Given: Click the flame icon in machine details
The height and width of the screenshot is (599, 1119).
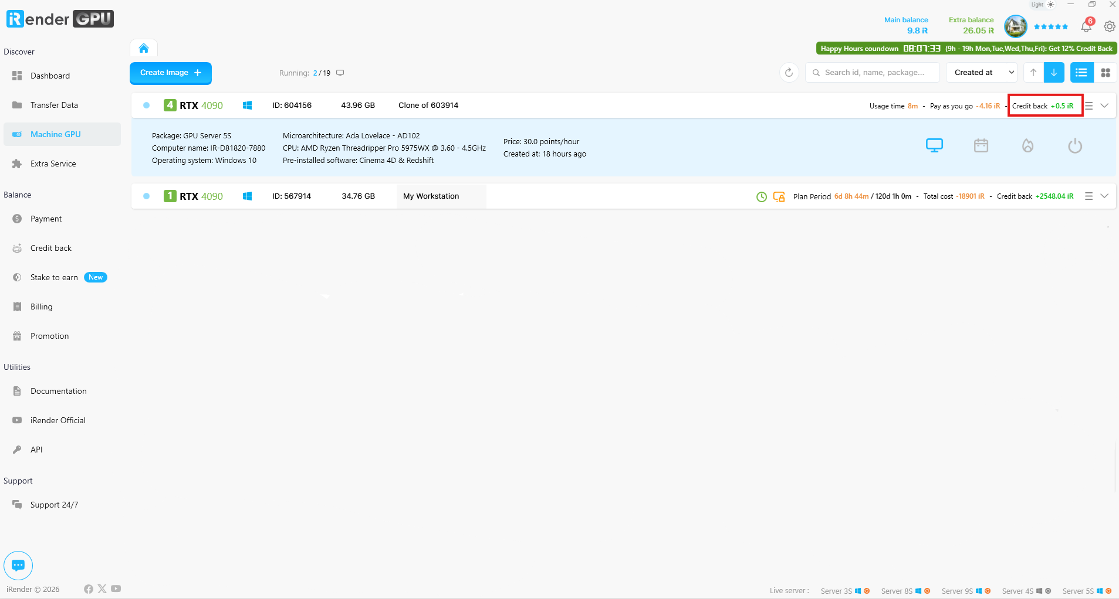Looking at the screenshot, I should click(x=1027, y=145).
